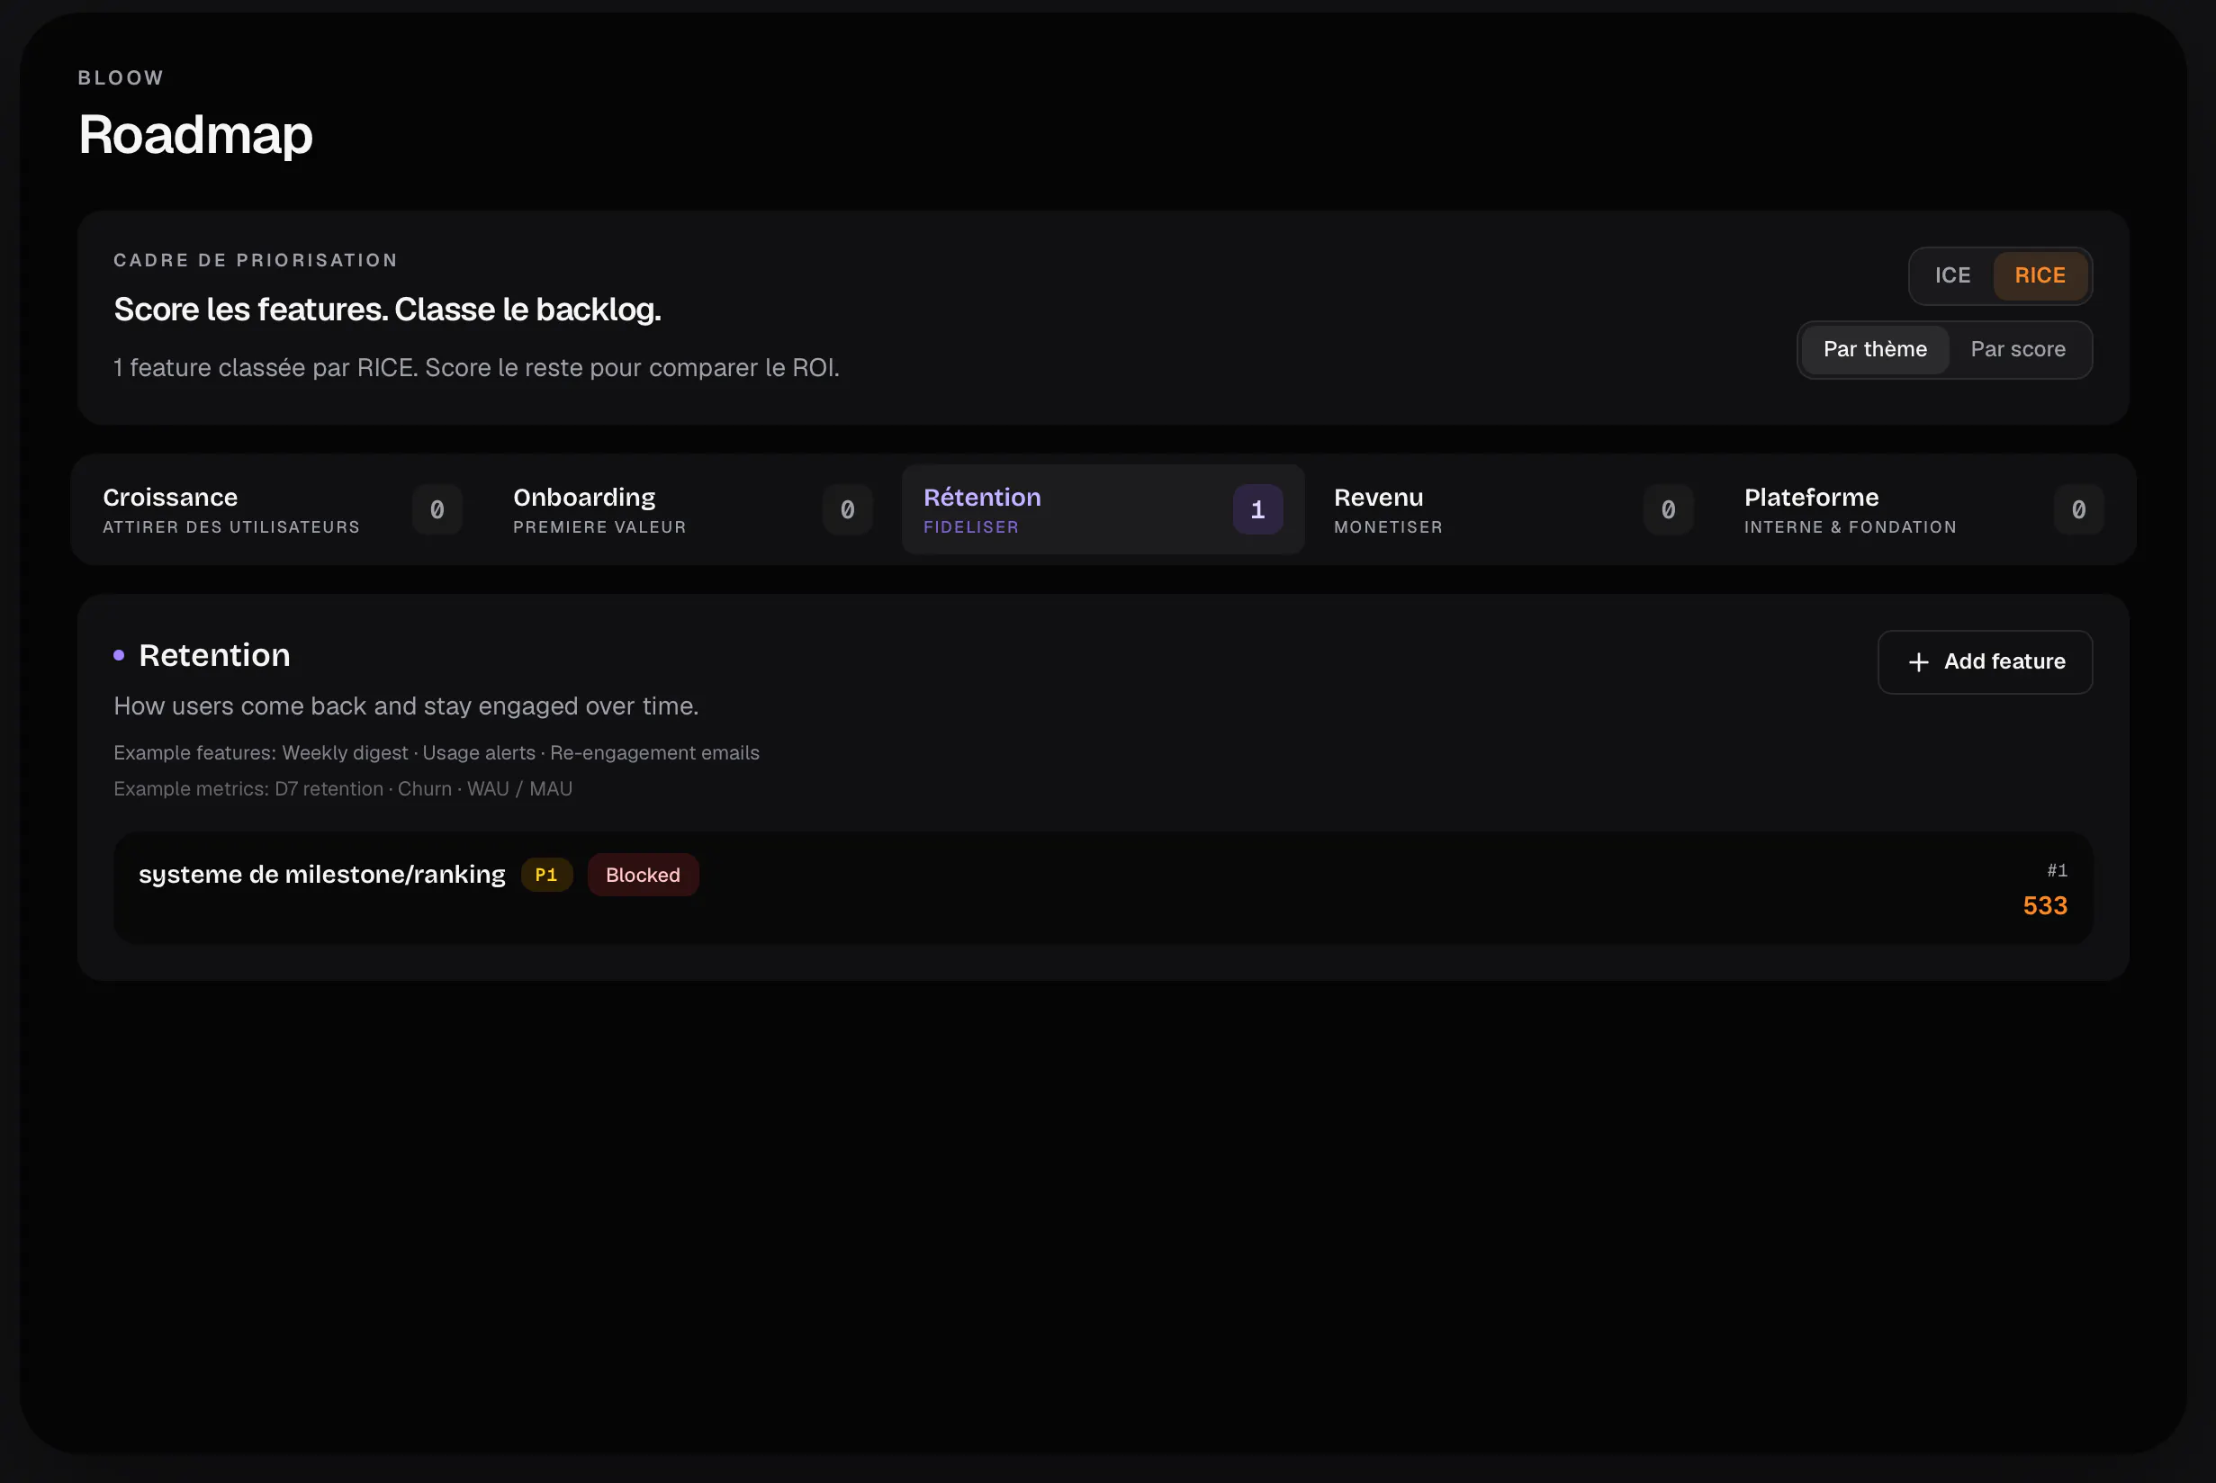Open the Onboarding theme tab
The image size is (2216, 1483).
click(x=692, y=509)
